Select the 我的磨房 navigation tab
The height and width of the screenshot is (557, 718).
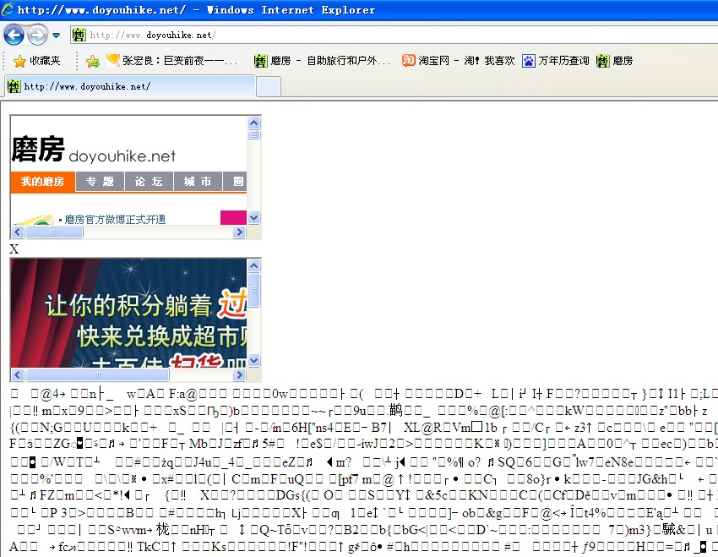click(x=42, y=182)
